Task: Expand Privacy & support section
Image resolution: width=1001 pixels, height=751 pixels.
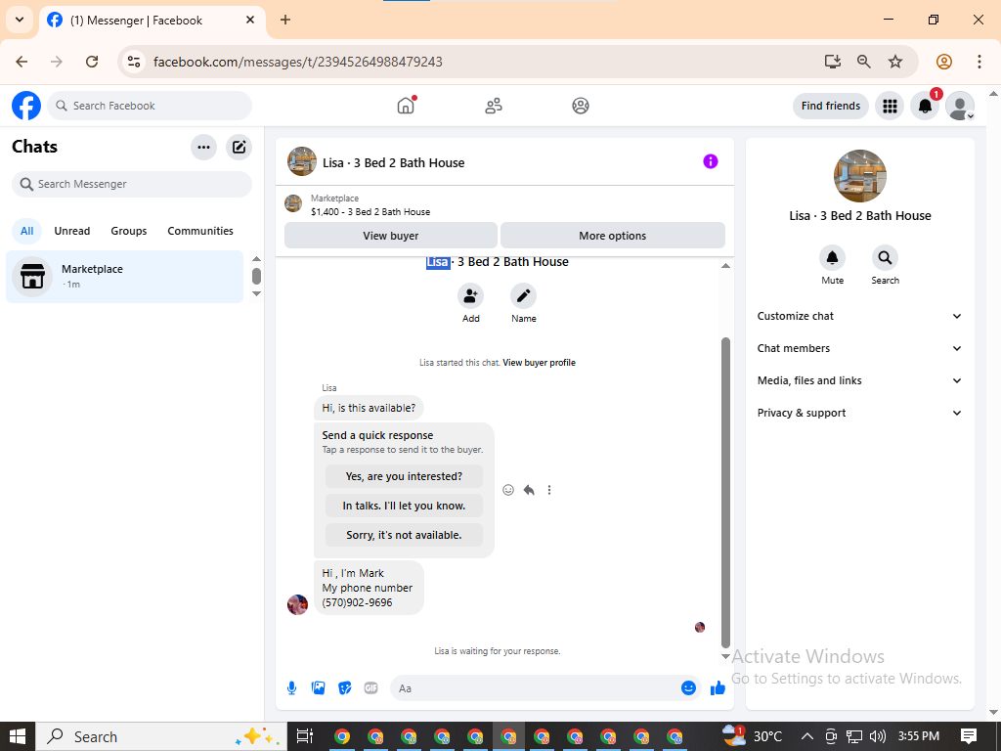Action: pos(859,413)
